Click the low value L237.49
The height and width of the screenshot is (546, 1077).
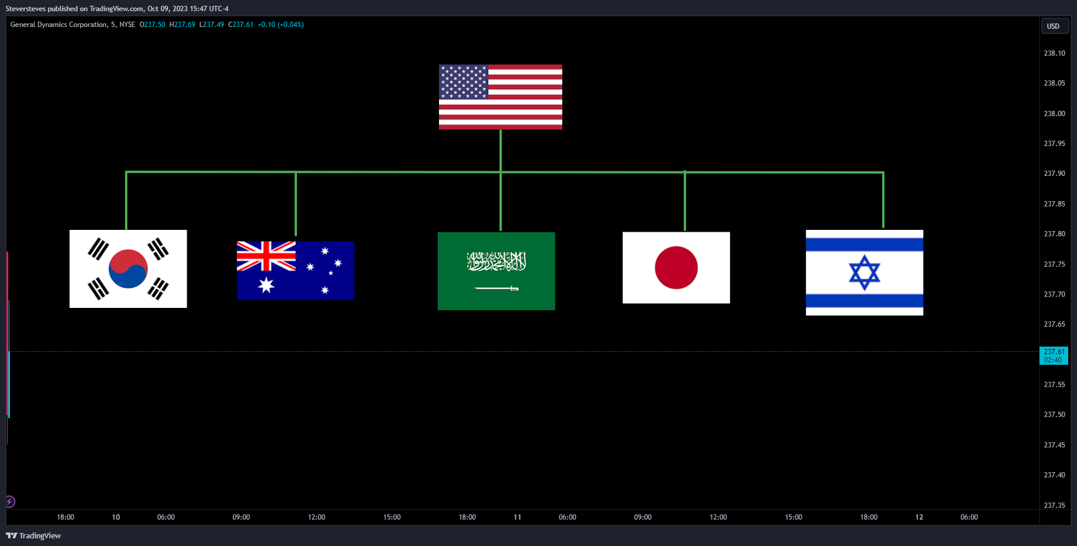pyautogui.click(x=212, y=25)
